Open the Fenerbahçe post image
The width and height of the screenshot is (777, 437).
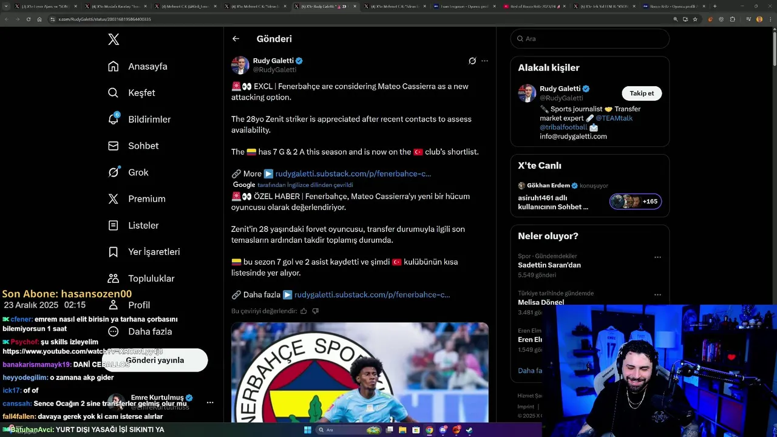(360, 373)
